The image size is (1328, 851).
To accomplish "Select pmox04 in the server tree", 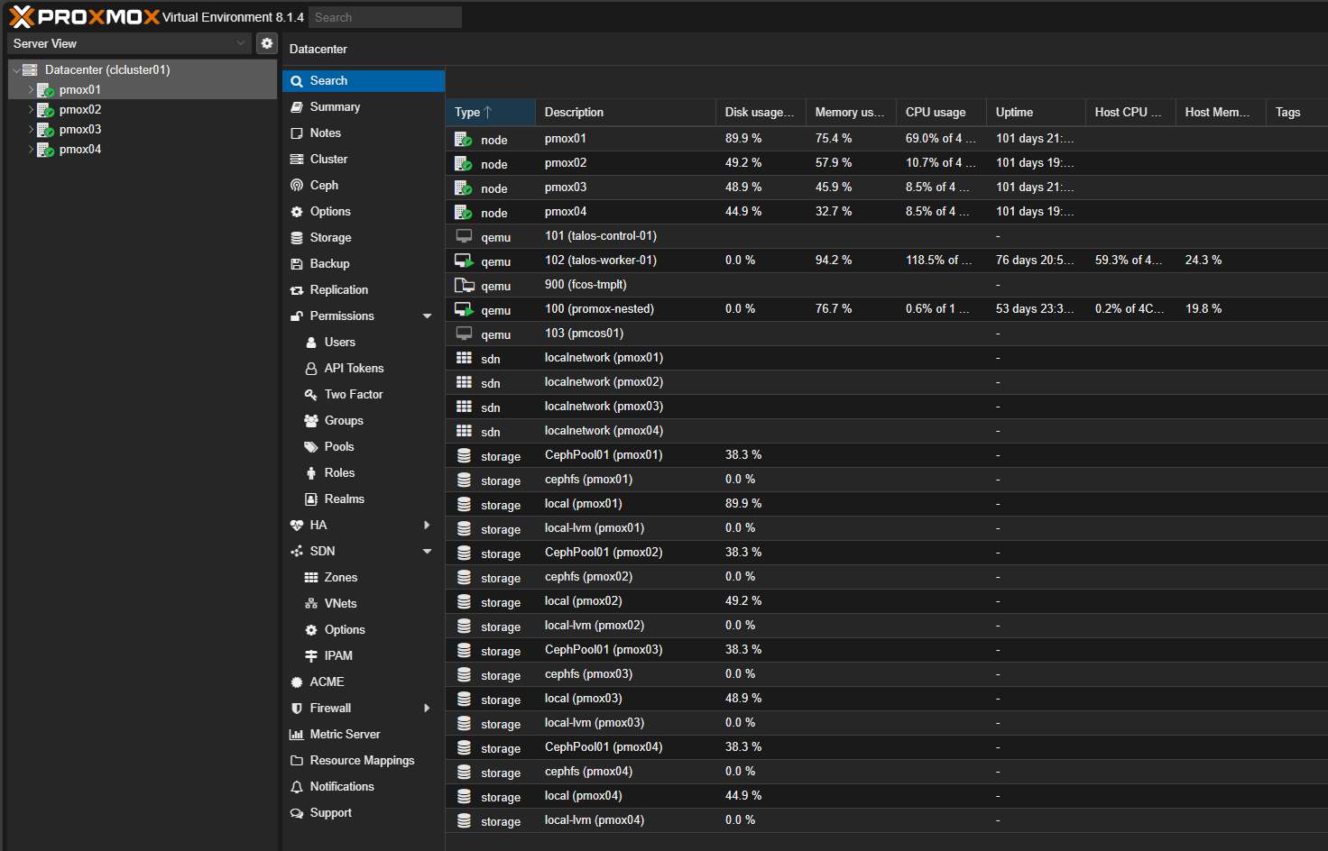I will [80, 150].
